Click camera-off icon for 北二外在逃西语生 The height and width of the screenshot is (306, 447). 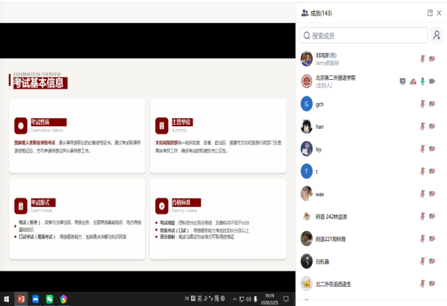[433, 284]
